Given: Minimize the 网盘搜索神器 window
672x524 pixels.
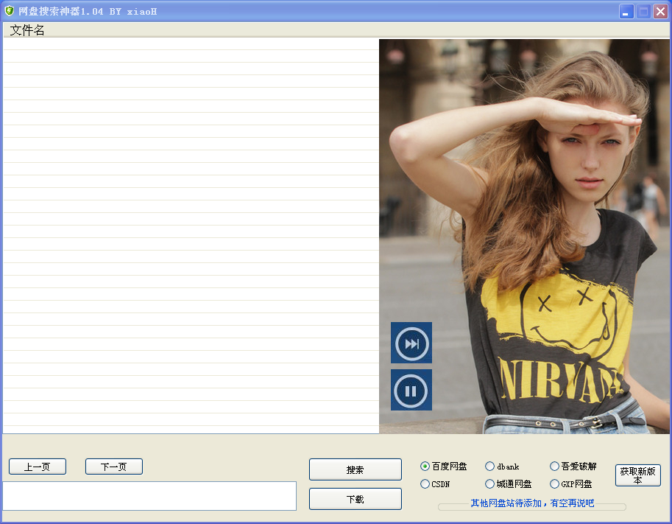Looking at the screenshot, I should tap(626, 12).
